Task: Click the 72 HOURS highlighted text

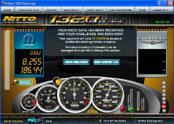Action: pos(99,39)
